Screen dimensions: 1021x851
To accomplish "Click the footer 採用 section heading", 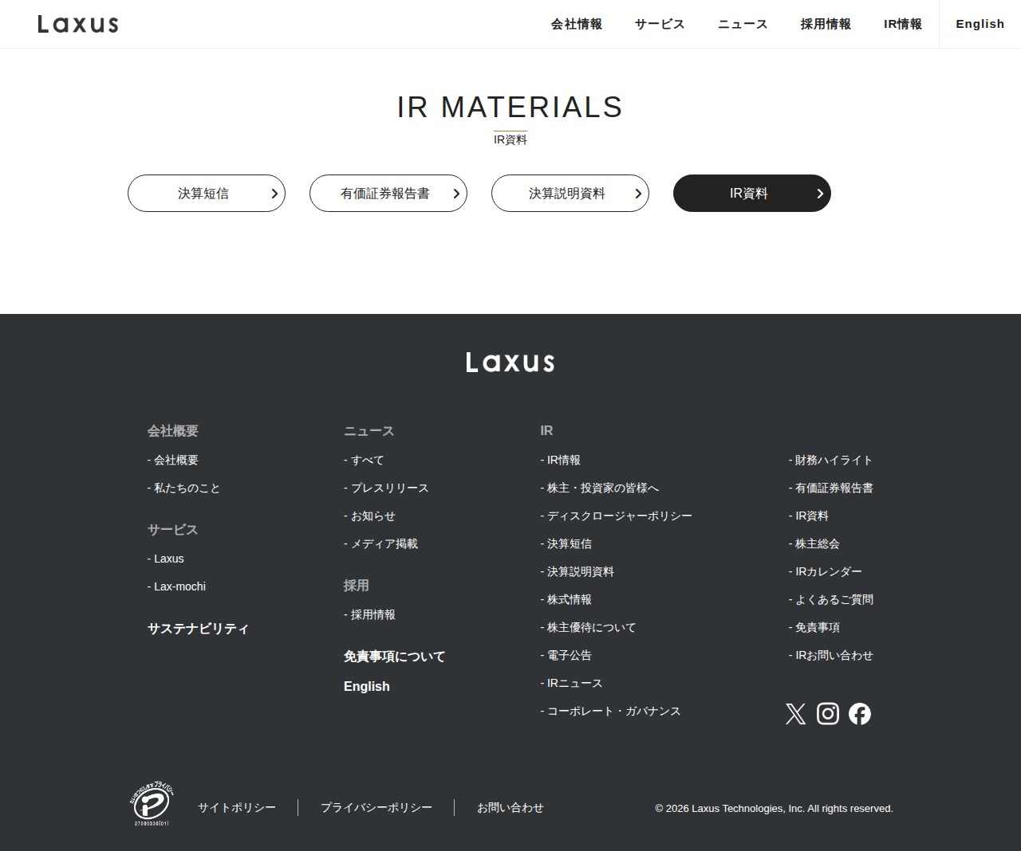I will click(x=357, y=586).
